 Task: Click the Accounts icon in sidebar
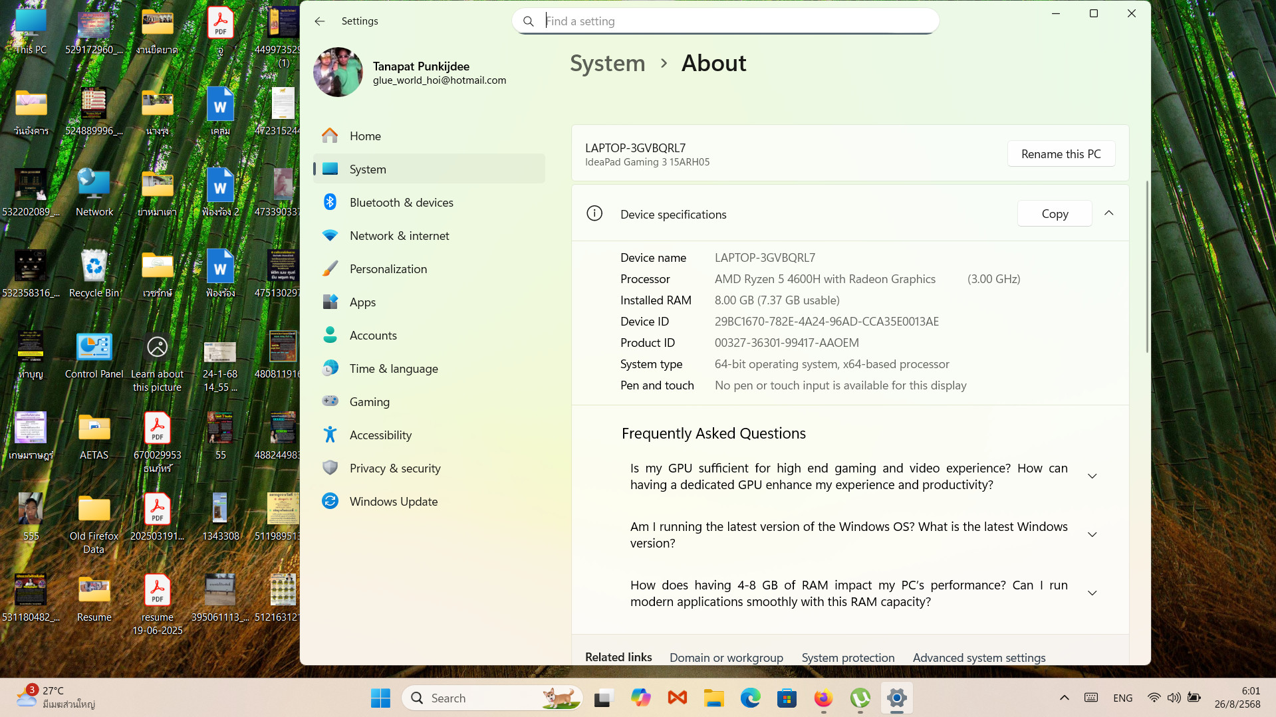pyautogui.click(x=330, y=335)
